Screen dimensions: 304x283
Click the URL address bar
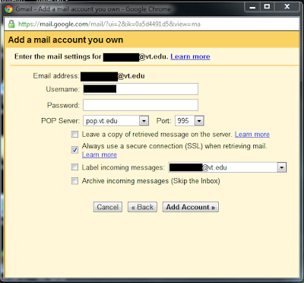tap(152, 24)
